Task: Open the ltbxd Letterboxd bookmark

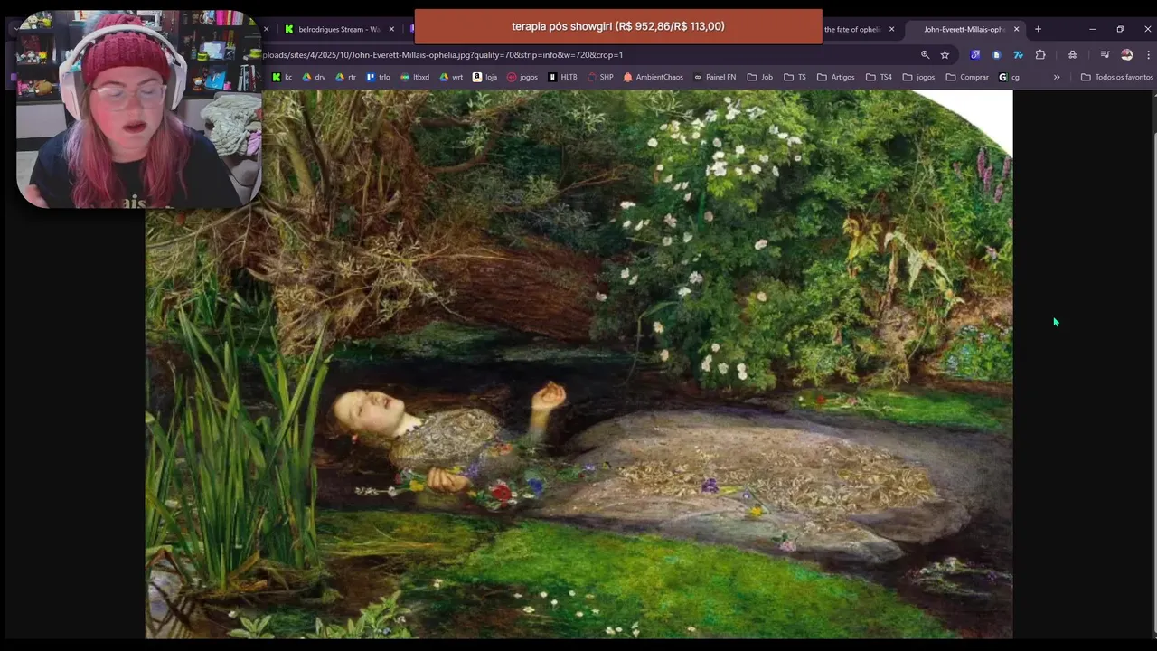Action: click(x=415, y=77)
